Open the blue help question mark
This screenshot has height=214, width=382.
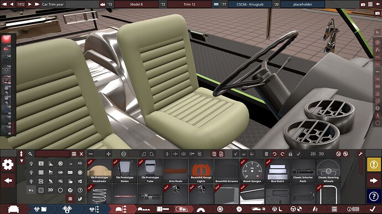pyautogui.click(x=374, y=196)
